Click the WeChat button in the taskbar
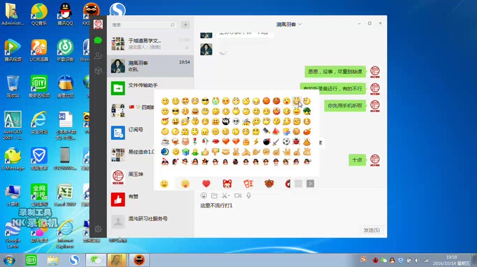The width and height of the screenshot is (477, 267). coord(96,260)
